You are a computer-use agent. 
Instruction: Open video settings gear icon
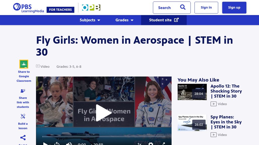pos(151,143)
